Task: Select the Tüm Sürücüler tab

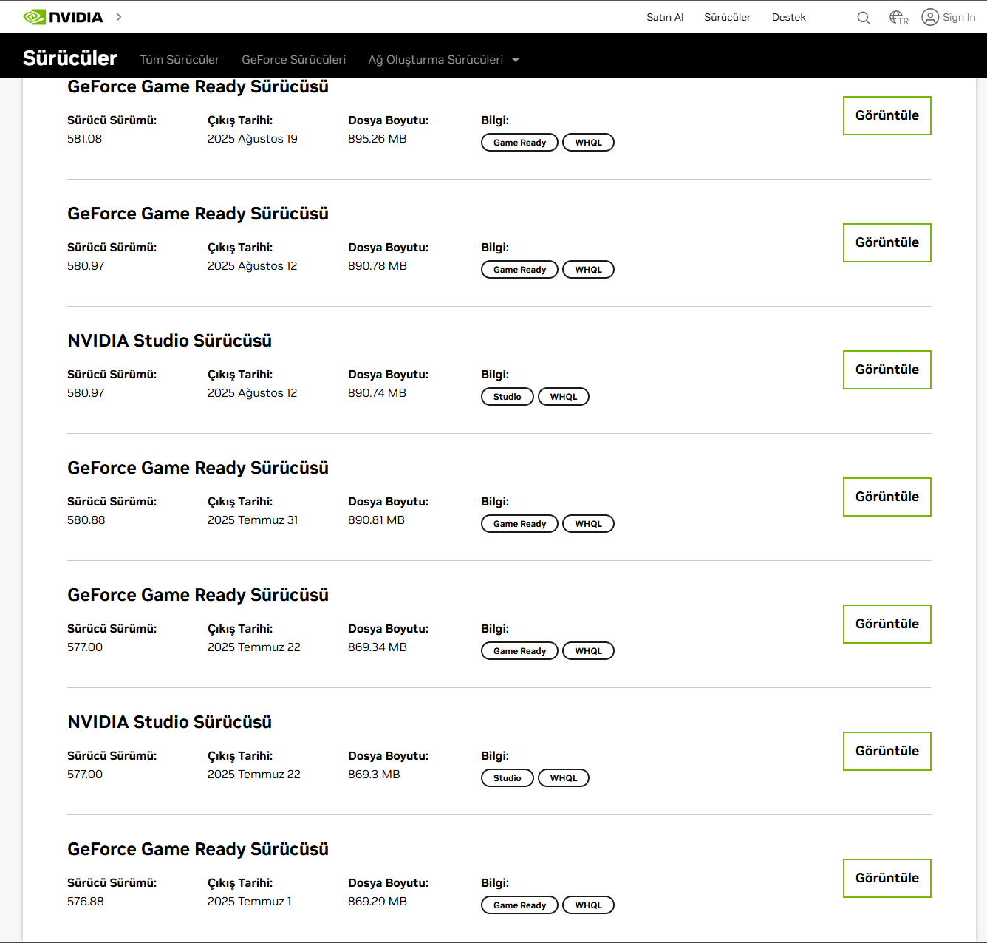Action: (180, 60)
